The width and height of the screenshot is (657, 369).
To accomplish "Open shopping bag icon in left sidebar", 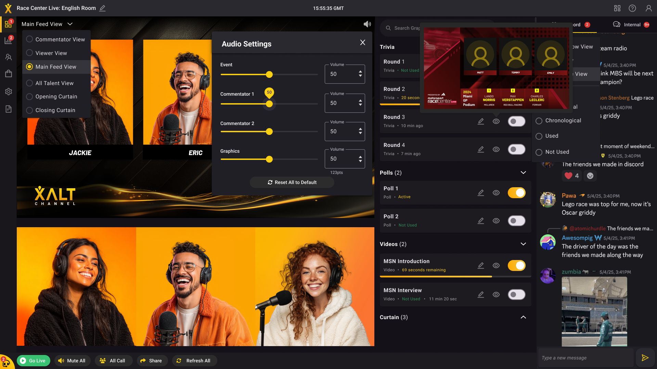I will click(x=9, y=74).
